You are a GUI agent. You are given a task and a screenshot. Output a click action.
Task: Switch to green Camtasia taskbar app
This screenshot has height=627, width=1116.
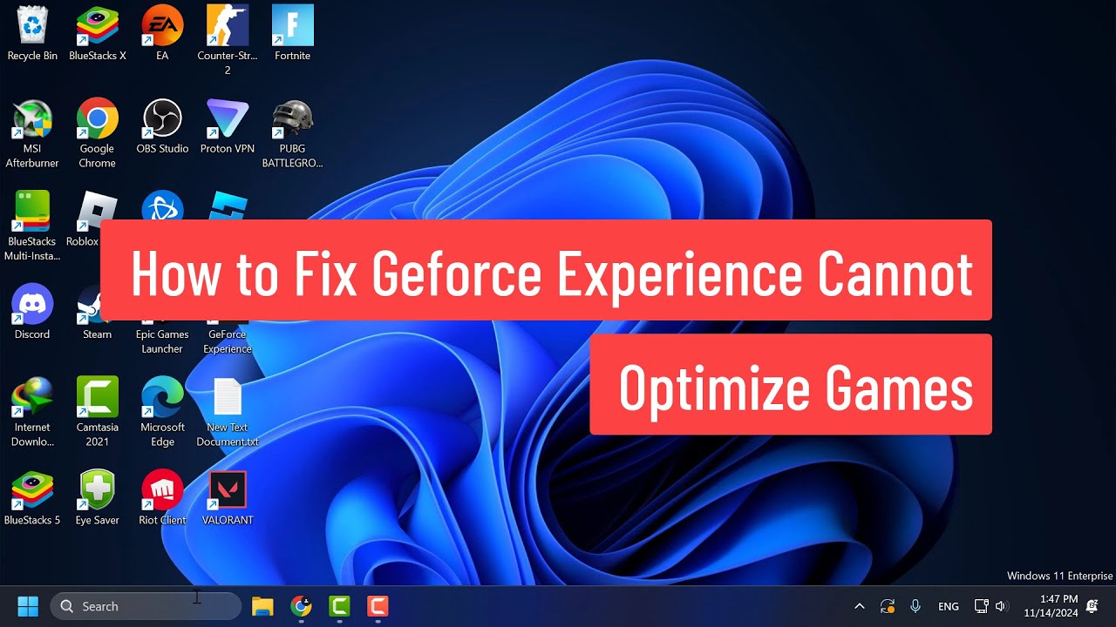point(339,606)
